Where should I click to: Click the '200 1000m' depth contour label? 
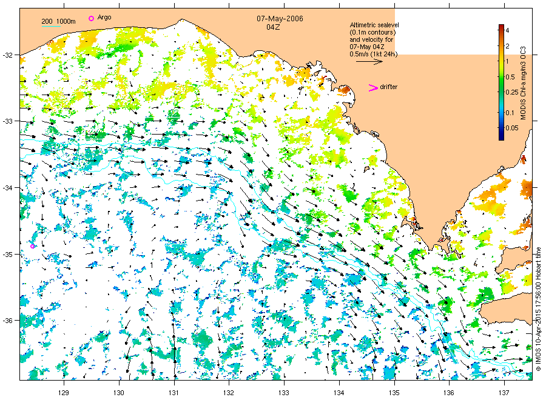[x=58, y=21]
